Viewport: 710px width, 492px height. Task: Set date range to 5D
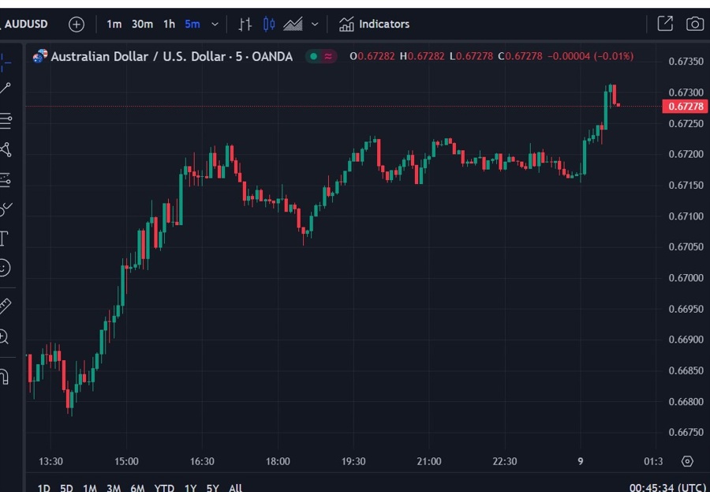[66, 488]
